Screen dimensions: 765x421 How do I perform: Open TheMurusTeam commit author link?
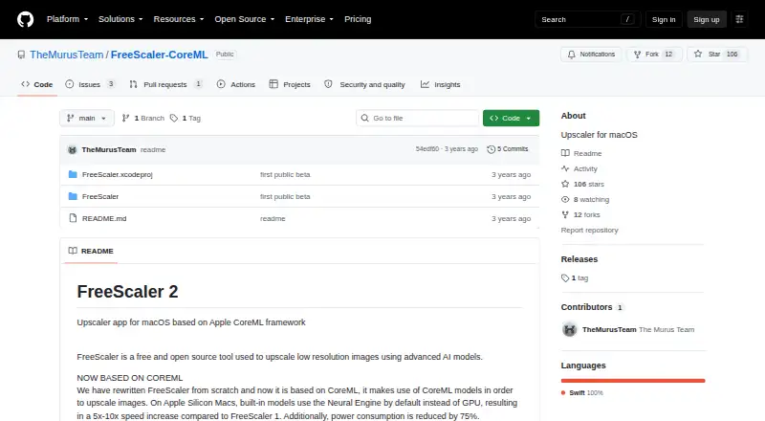coord(109,150)
